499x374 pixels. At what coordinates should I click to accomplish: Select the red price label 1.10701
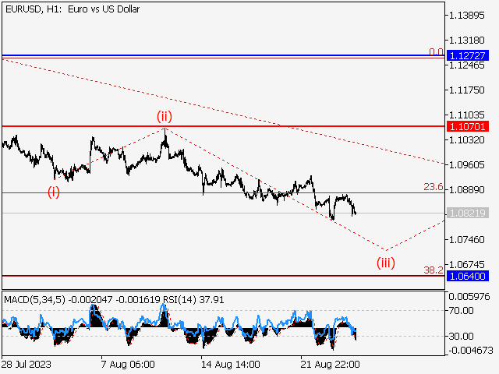pos(468,126)
